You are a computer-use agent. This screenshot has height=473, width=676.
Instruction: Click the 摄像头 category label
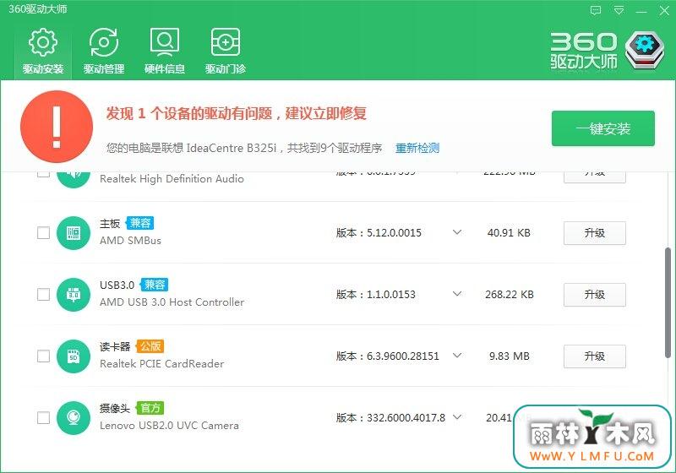[x=115, y=408]
